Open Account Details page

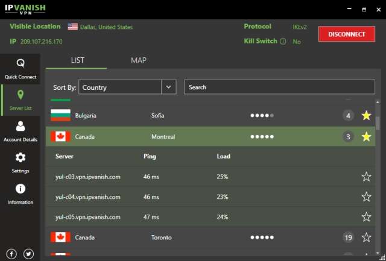tap(21, 131)
